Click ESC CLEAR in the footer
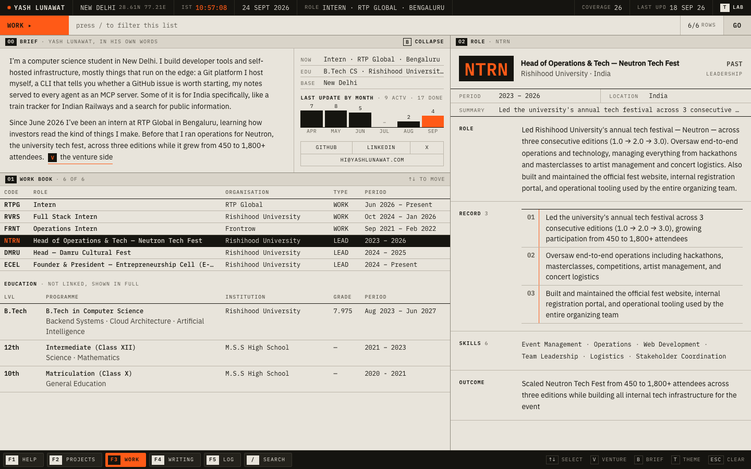 726,460
